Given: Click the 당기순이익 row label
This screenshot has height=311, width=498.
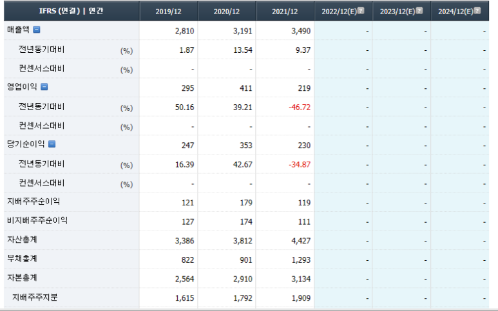Looking at the screenshot, I should click(26, 144).
